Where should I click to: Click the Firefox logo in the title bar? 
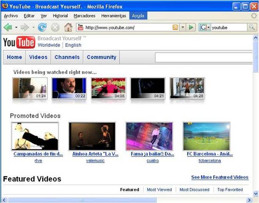coord(5,6)
